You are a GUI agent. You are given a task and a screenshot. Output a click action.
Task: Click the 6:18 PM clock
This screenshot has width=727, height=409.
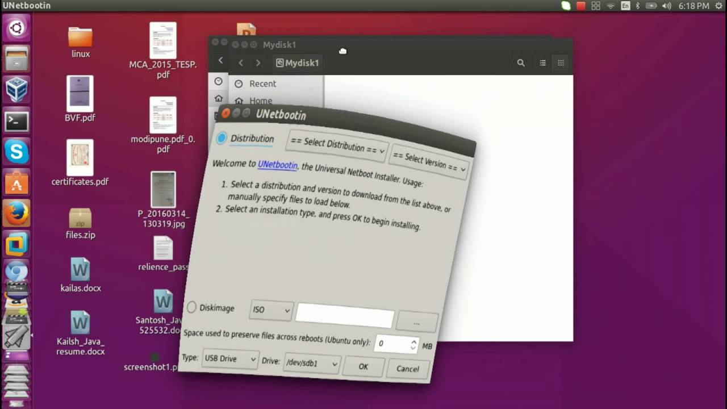[x=693, y=6]
